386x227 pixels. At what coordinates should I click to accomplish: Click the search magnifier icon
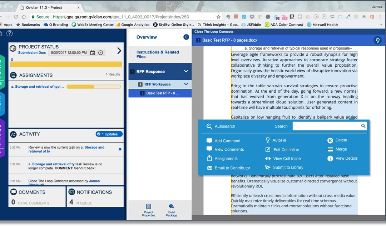[x=363, y=126]
